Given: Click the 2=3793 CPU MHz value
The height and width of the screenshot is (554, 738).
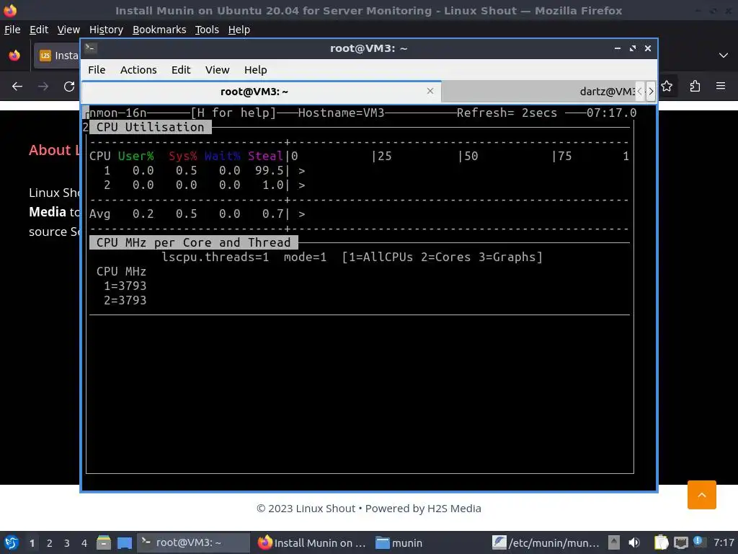Looking at the screenshot, I should tap(125, 301).
